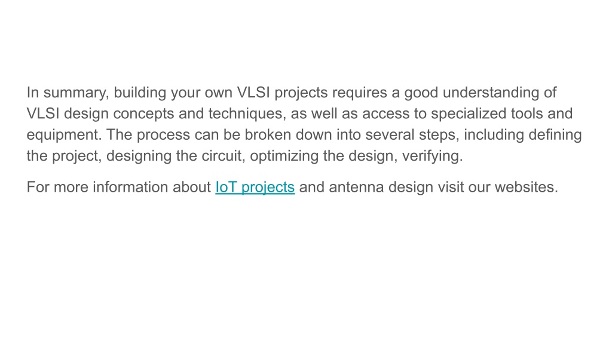Click the word "several" before "steps"
612x344 pixels.
click(390, 135)
